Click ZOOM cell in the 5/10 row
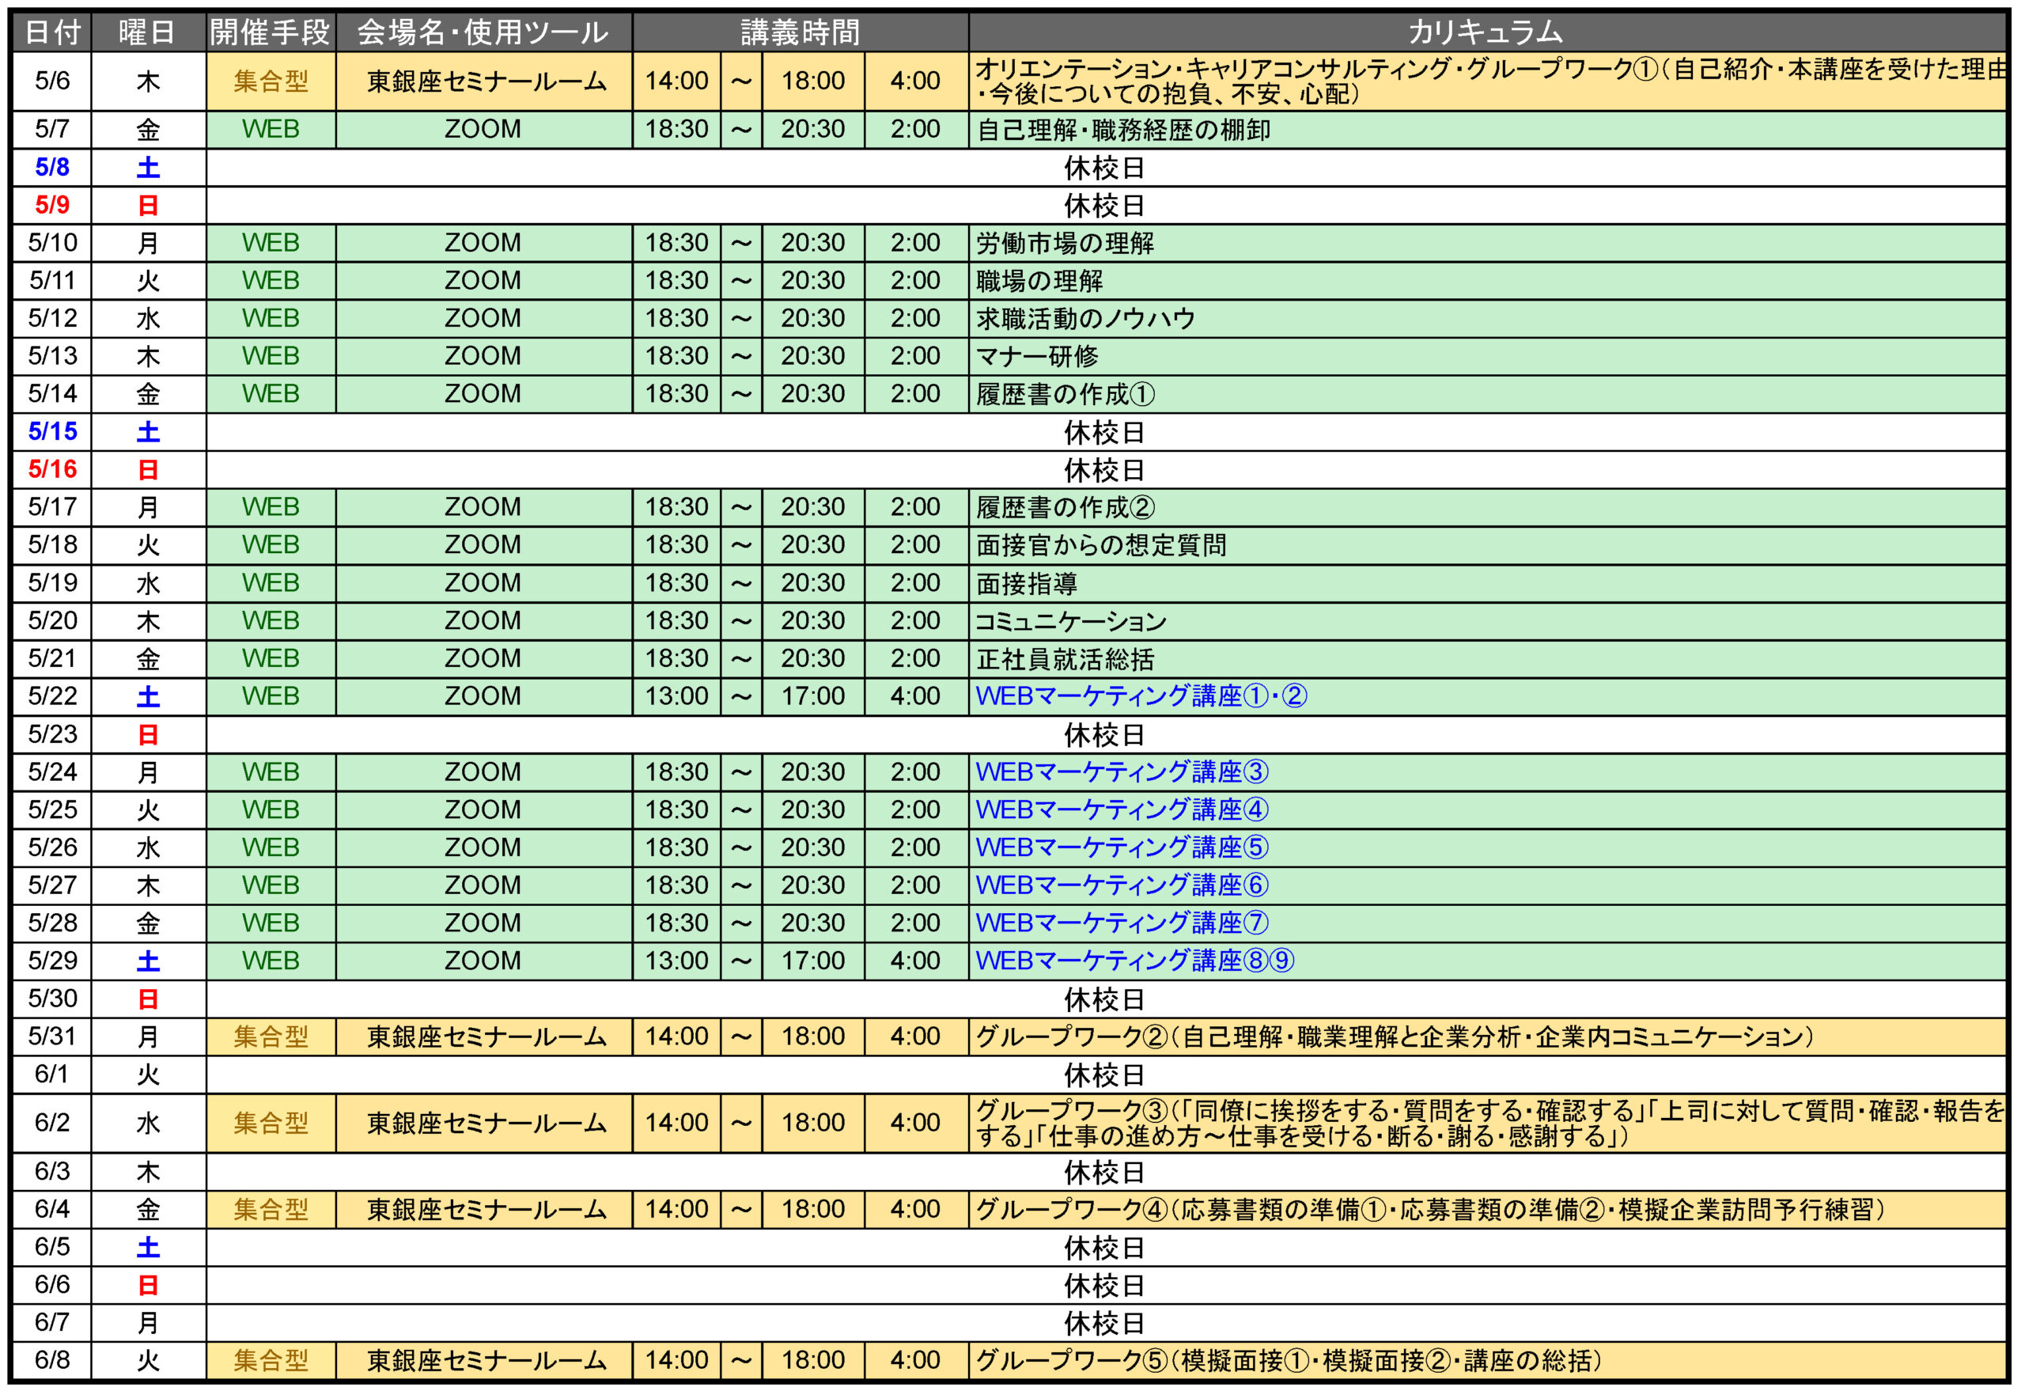Screen dimensions: 2025x1391 483,243
